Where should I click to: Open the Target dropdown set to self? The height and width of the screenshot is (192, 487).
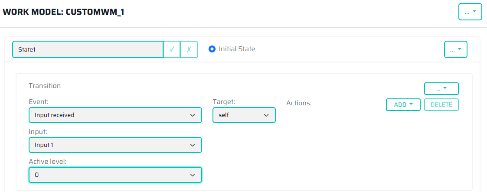click(244, 115)
